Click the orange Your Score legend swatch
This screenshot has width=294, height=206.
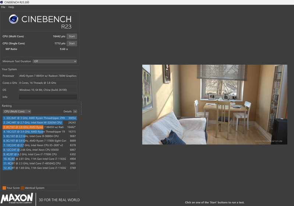[4, 188]
